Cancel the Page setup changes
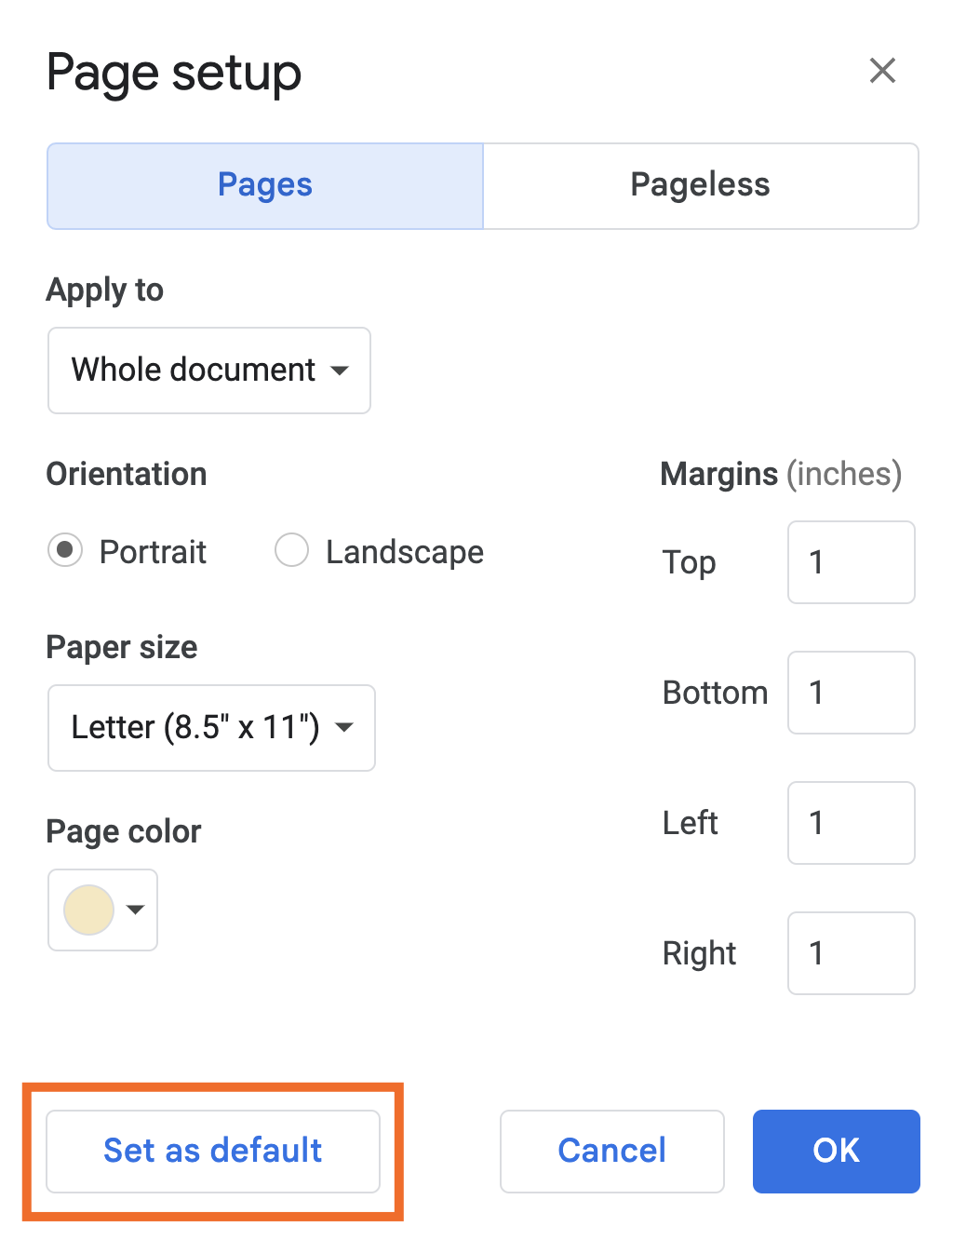The width and height of the screenshot is (966, 1240). pos(610,1151)
